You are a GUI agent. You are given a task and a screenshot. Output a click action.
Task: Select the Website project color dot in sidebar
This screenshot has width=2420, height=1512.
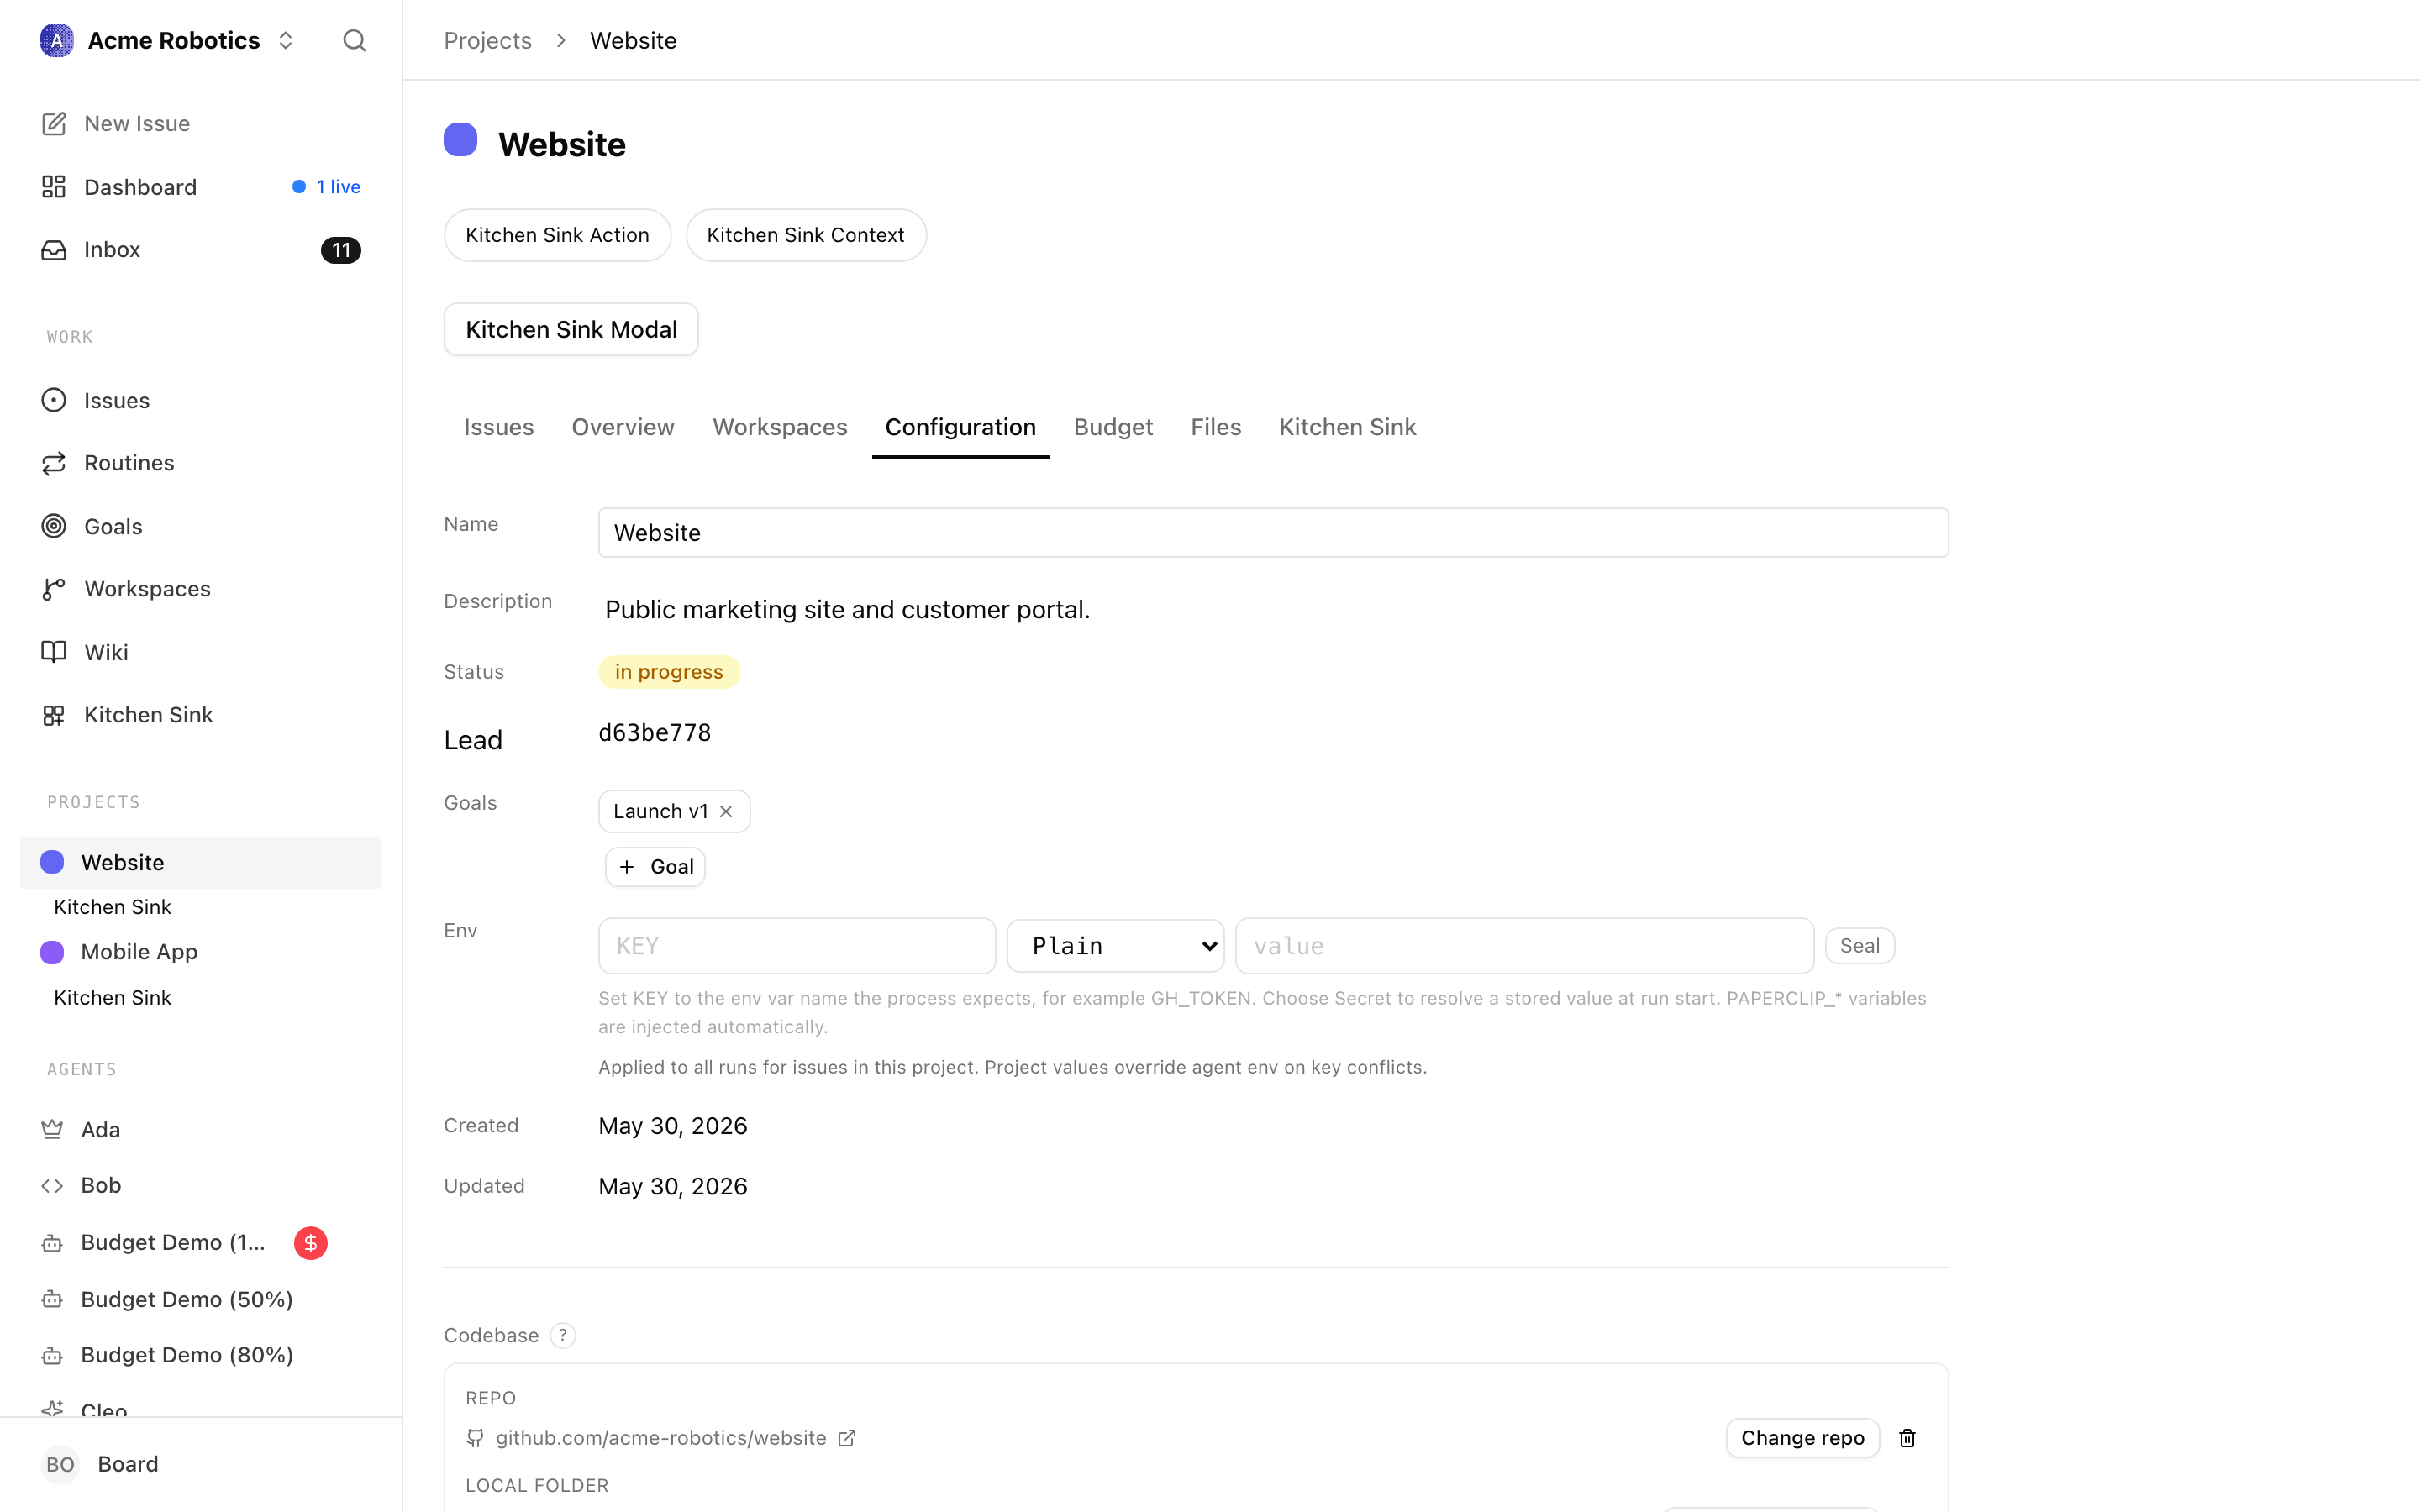52,862
